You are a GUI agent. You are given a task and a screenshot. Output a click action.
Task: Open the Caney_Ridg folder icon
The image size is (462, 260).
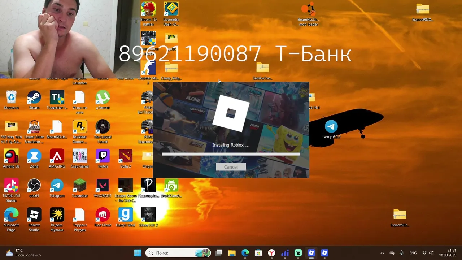(x=171, y=71)
